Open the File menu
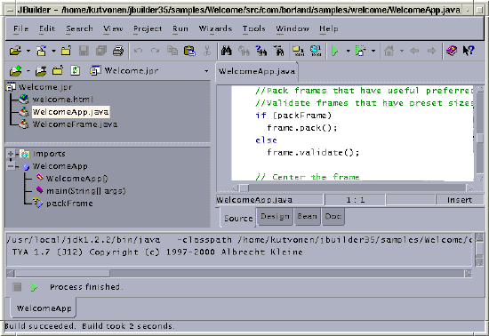The height and width of the screenshot is (336, 489). pos(21,28)
